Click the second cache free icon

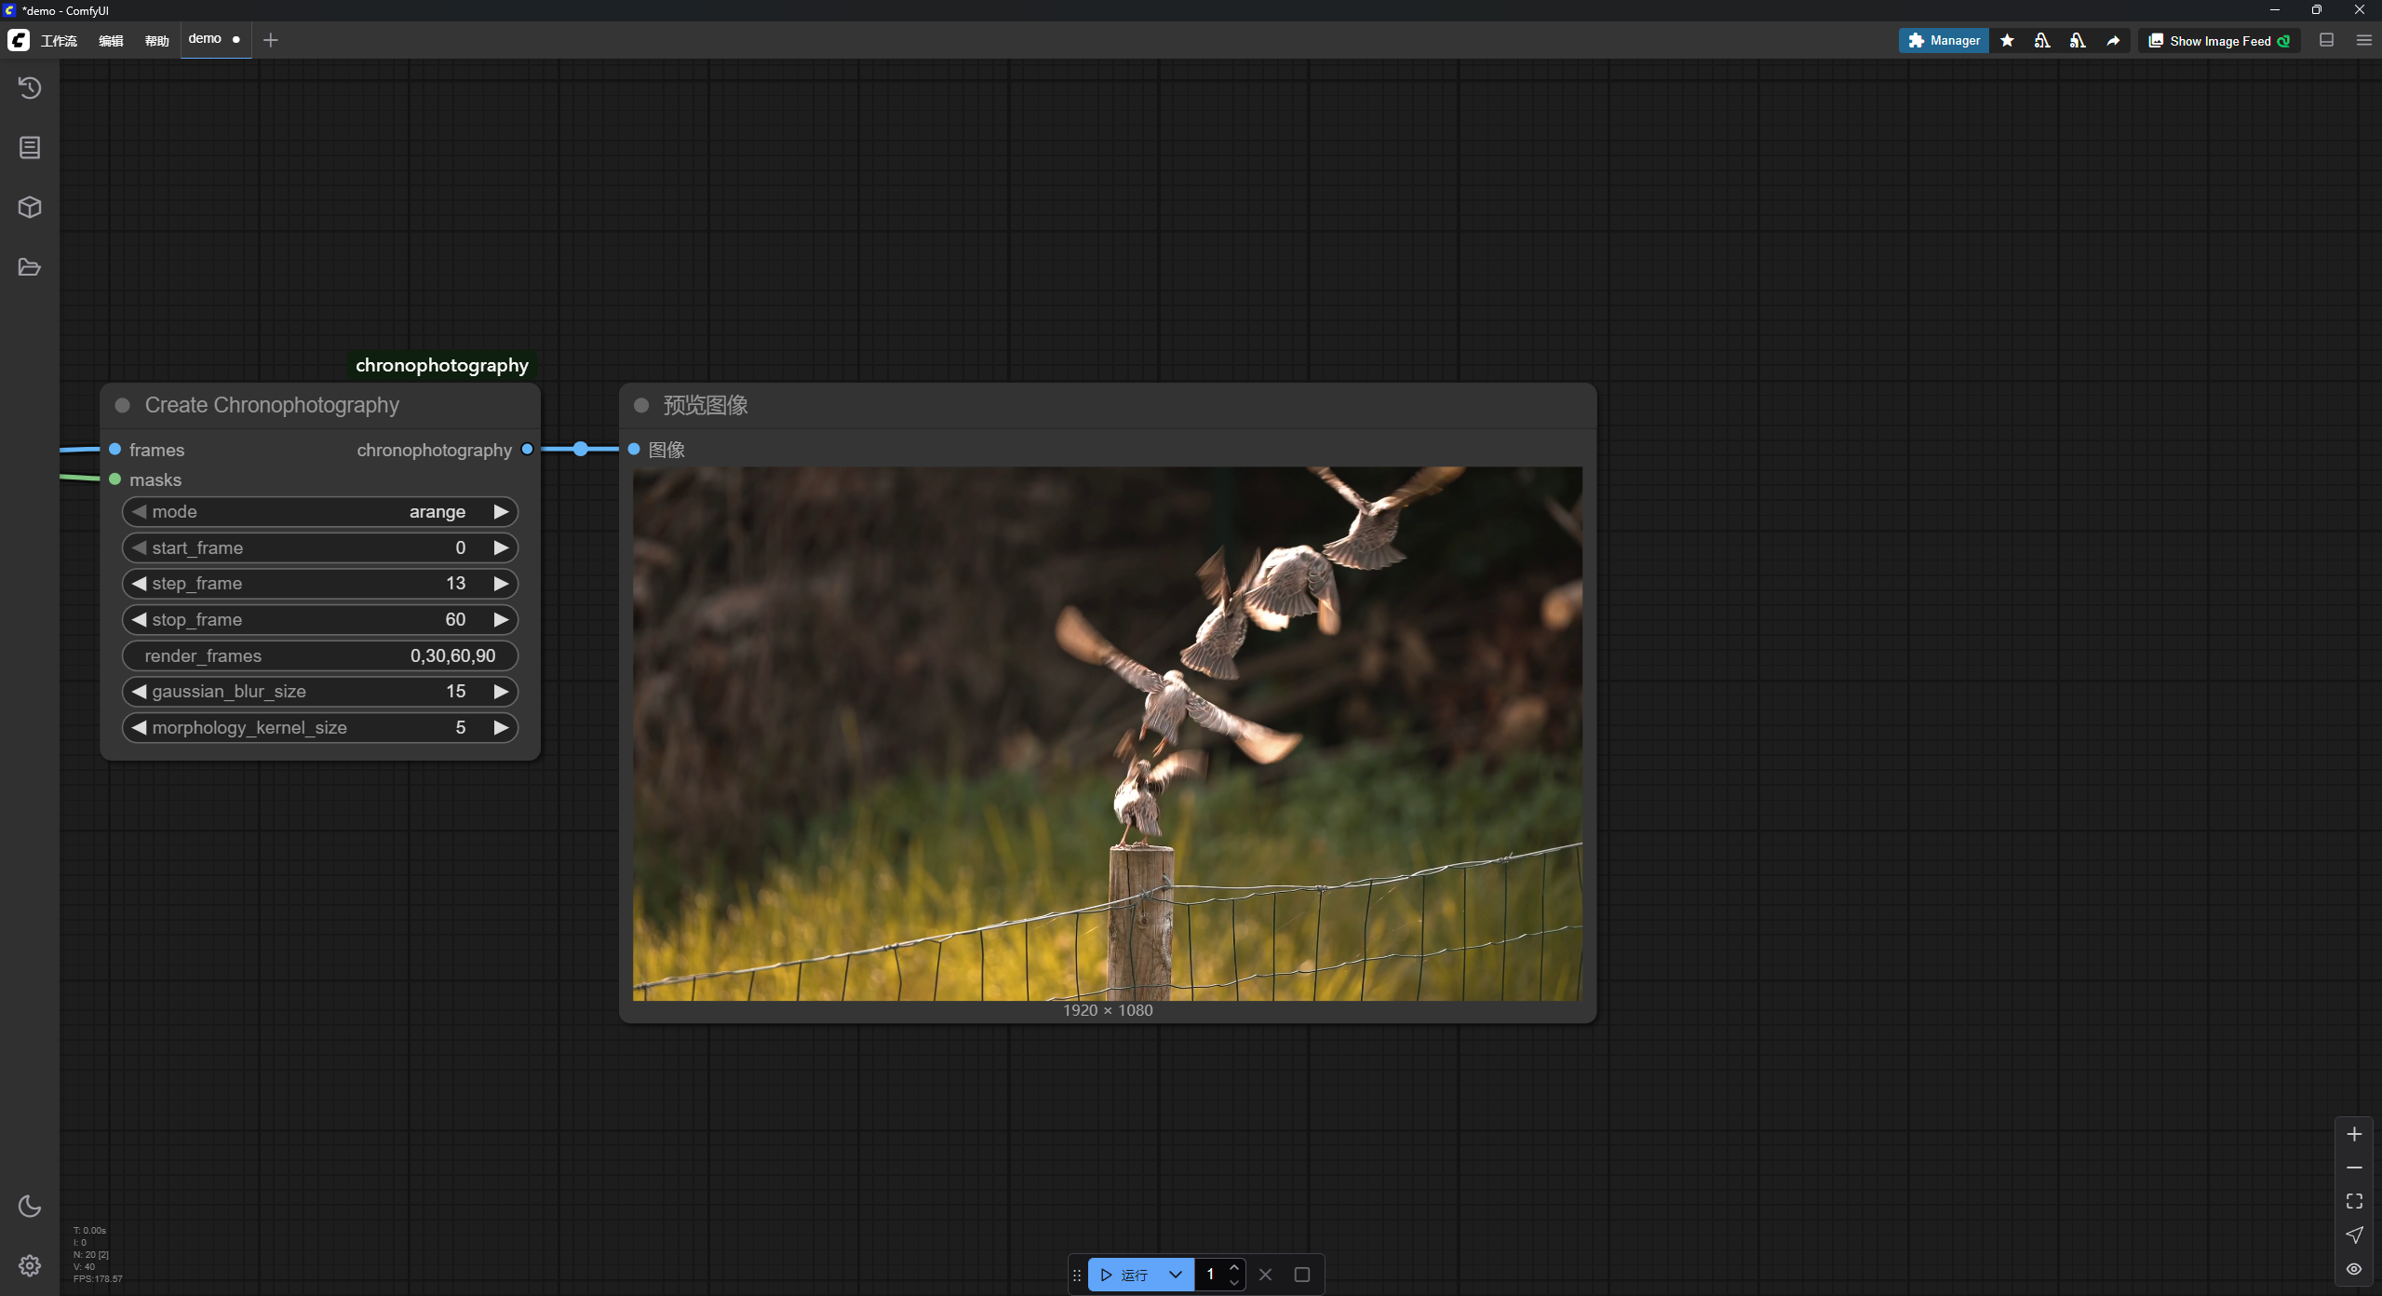[2078, 41]
